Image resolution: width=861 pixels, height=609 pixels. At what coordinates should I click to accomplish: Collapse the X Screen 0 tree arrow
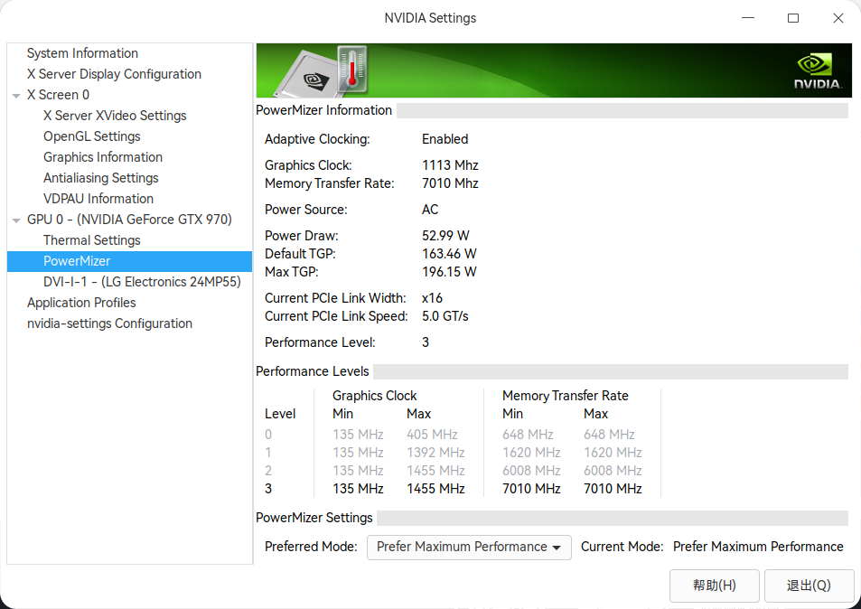click(x=16, y=96)
